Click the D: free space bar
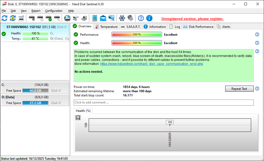This screenshot has height=161, width=264. coord(35,103)
